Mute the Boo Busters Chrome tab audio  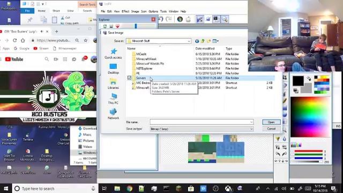(x=42, y=32)
